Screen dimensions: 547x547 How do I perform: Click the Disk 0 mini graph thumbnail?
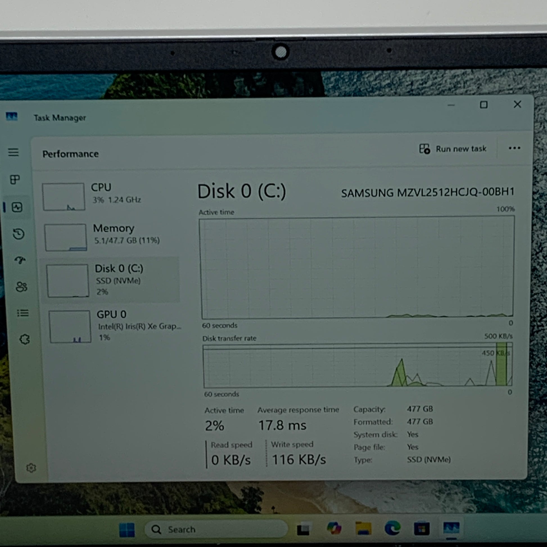tap(68, 281)
